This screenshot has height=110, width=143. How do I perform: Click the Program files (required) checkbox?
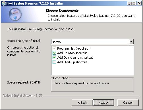click(x=54, y=48)
